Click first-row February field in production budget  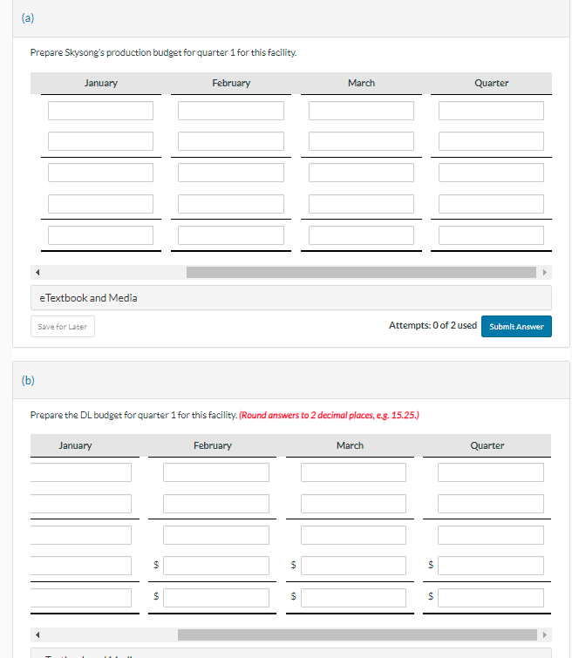[x=230, y=111]
